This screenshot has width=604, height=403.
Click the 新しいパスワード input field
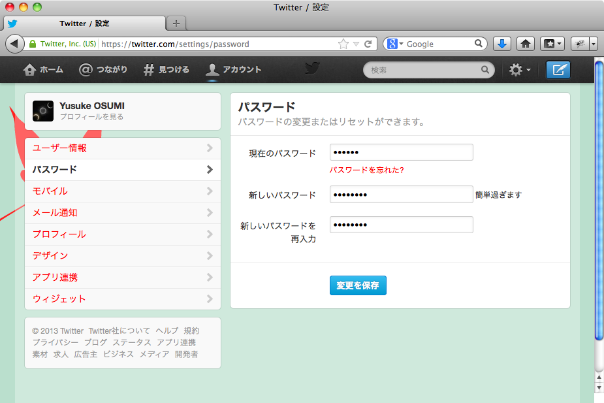pyautogui.click(x=402, y=195)
